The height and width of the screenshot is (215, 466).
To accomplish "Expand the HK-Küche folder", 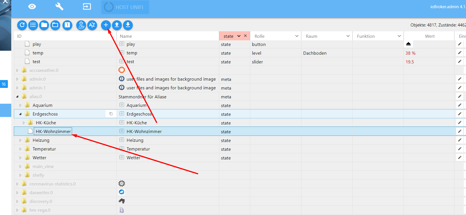I will tap(24, 123).
